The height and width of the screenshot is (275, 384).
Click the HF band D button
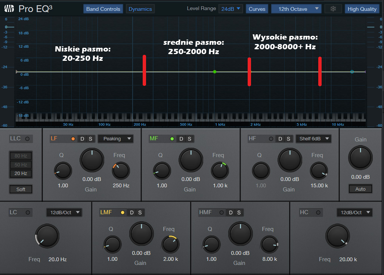[280, 139]
